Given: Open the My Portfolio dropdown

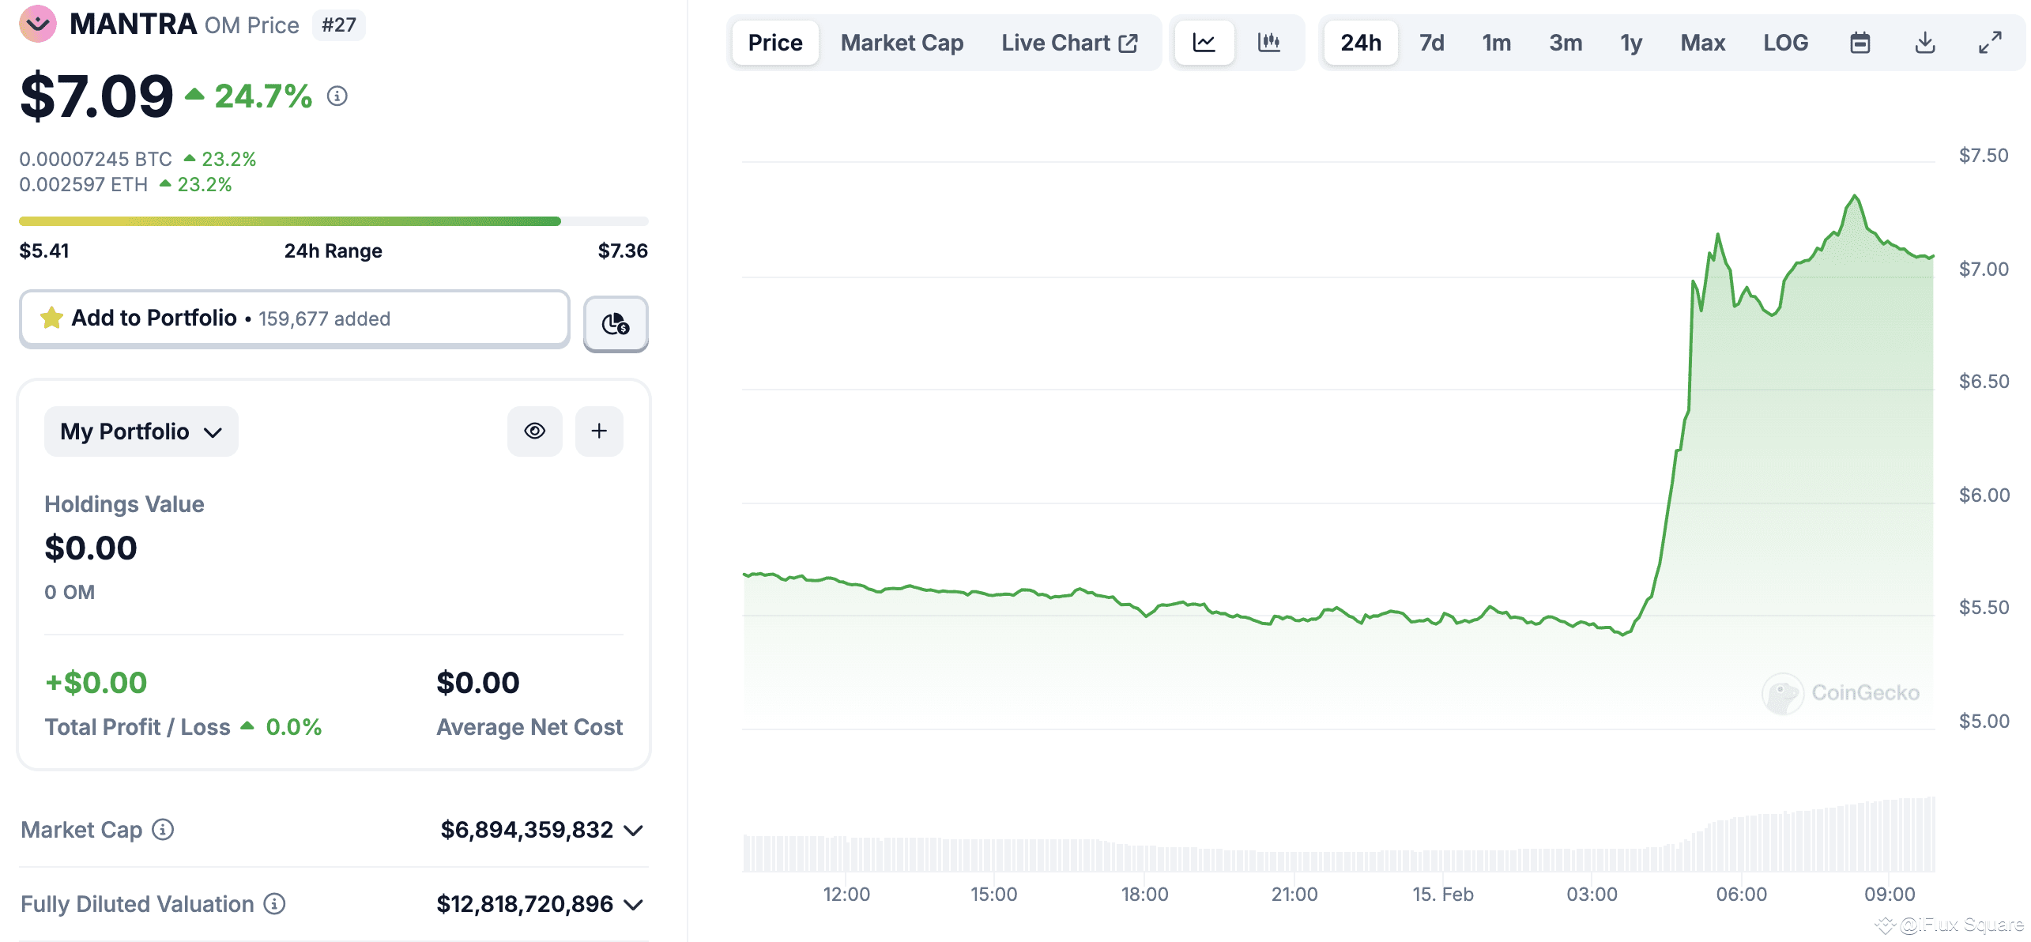Looking at the screenshot, I should click(141, 431).
